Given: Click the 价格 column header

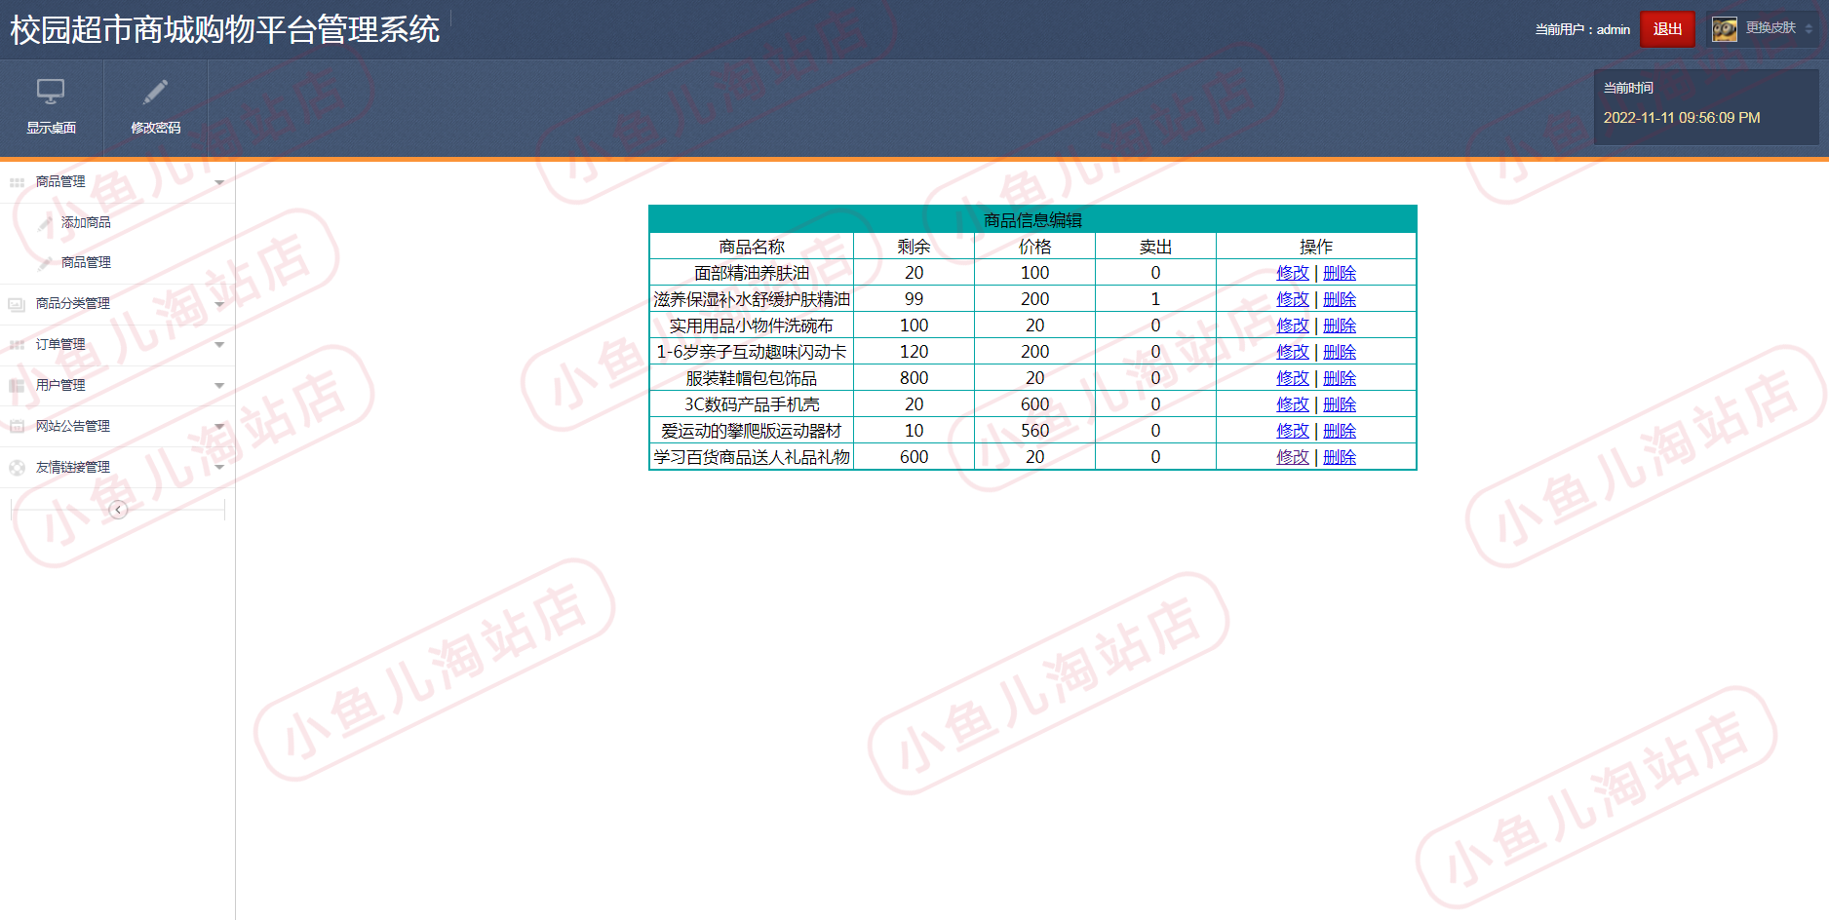Looking at the screenshot, I should (x=1034, y=247).
